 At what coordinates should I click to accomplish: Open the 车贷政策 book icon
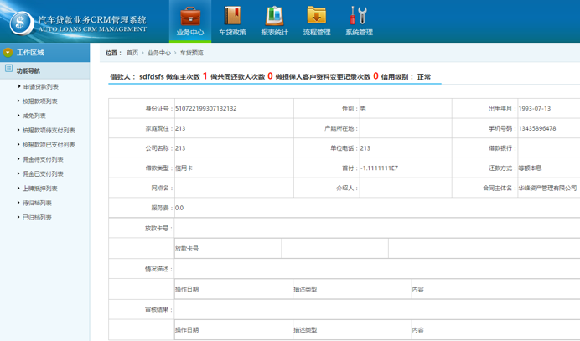click(x=232, y=16)
